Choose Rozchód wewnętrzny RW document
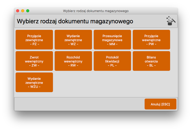The height and width of the screenshot is (131, 192). click(x=73, y=61)
